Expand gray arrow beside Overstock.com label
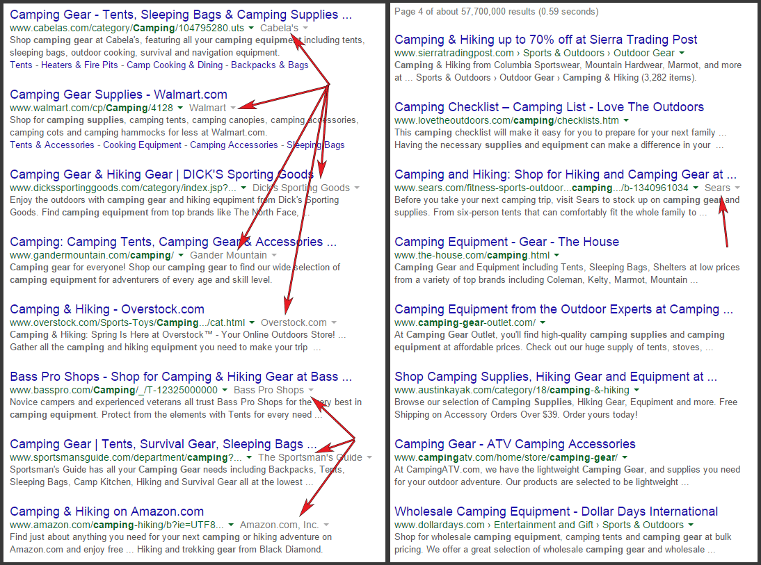The height and width of the screenshot is (565, 761). [333, 322]
